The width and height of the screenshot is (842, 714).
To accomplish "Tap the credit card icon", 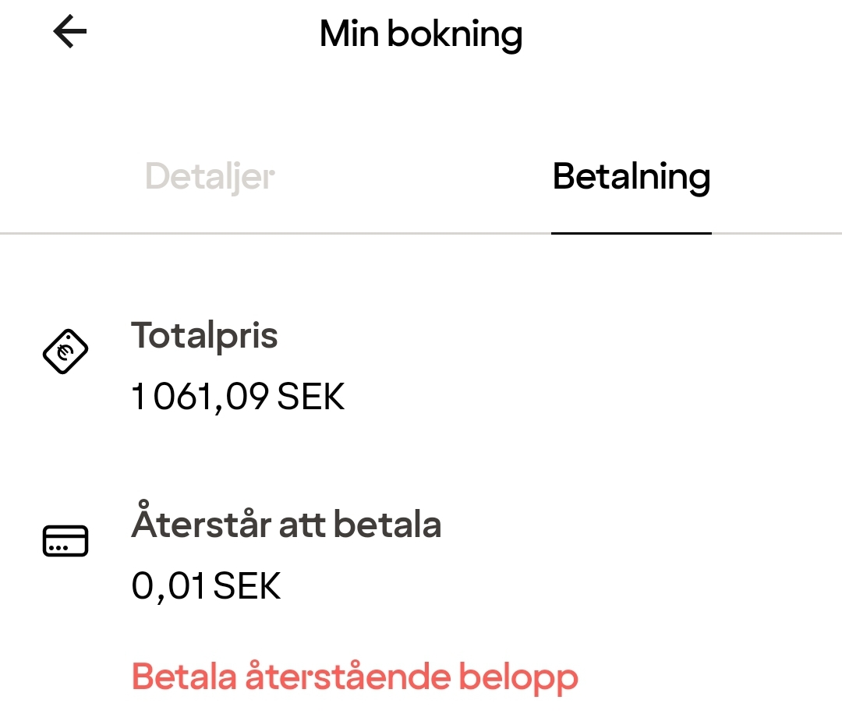I will [x=65, y=541].
